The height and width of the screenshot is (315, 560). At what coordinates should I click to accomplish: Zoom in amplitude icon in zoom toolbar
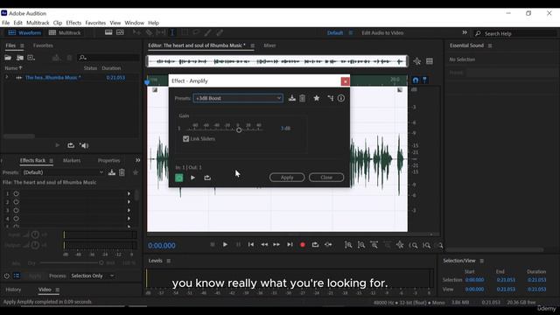(348, 245)
